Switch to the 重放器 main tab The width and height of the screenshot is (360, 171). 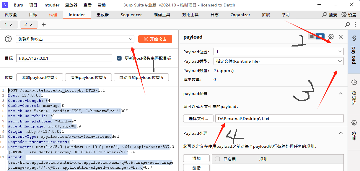coord(103,15)
